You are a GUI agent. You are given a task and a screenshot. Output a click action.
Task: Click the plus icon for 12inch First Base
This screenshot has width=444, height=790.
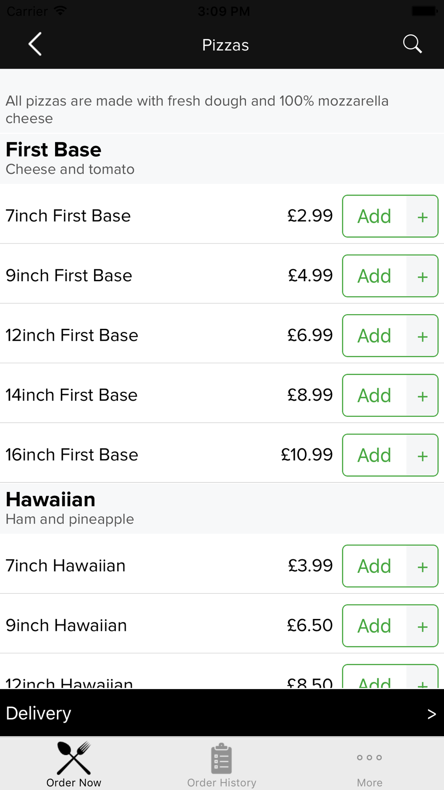[x=423, y=335]
